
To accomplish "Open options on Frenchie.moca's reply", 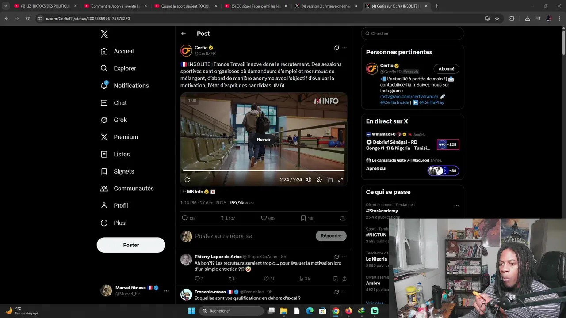I will [344, 292].
